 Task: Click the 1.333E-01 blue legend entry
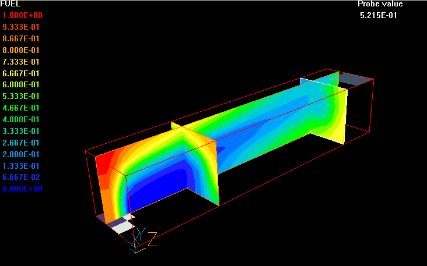tap(22, 166)
